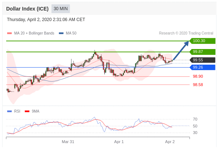
Task: Click the 98.58 red support label
Action: 198,85
